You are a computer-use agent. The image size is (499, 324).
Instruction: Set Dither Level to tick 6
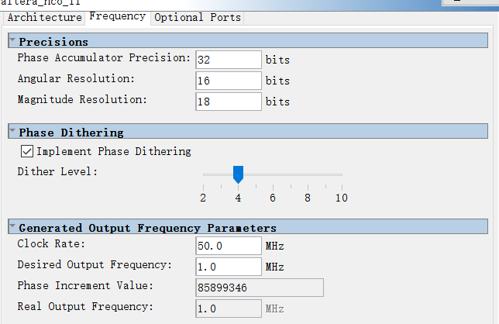coord(273,175)
